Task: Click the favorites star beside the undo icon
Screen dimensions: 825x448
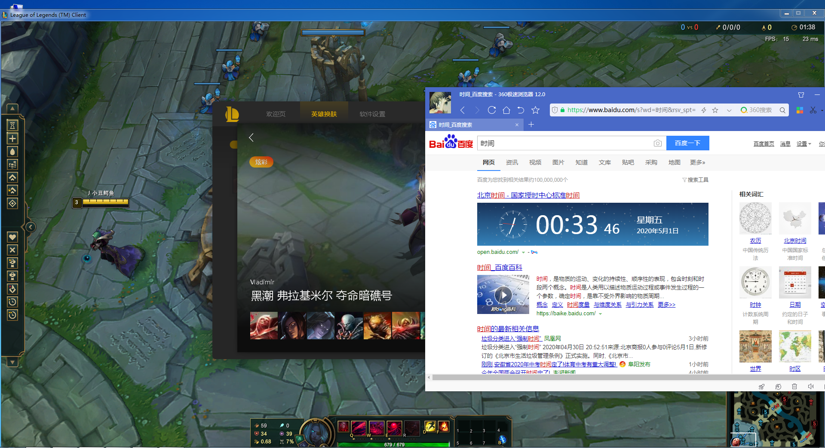Action: (x=535, y=110)
